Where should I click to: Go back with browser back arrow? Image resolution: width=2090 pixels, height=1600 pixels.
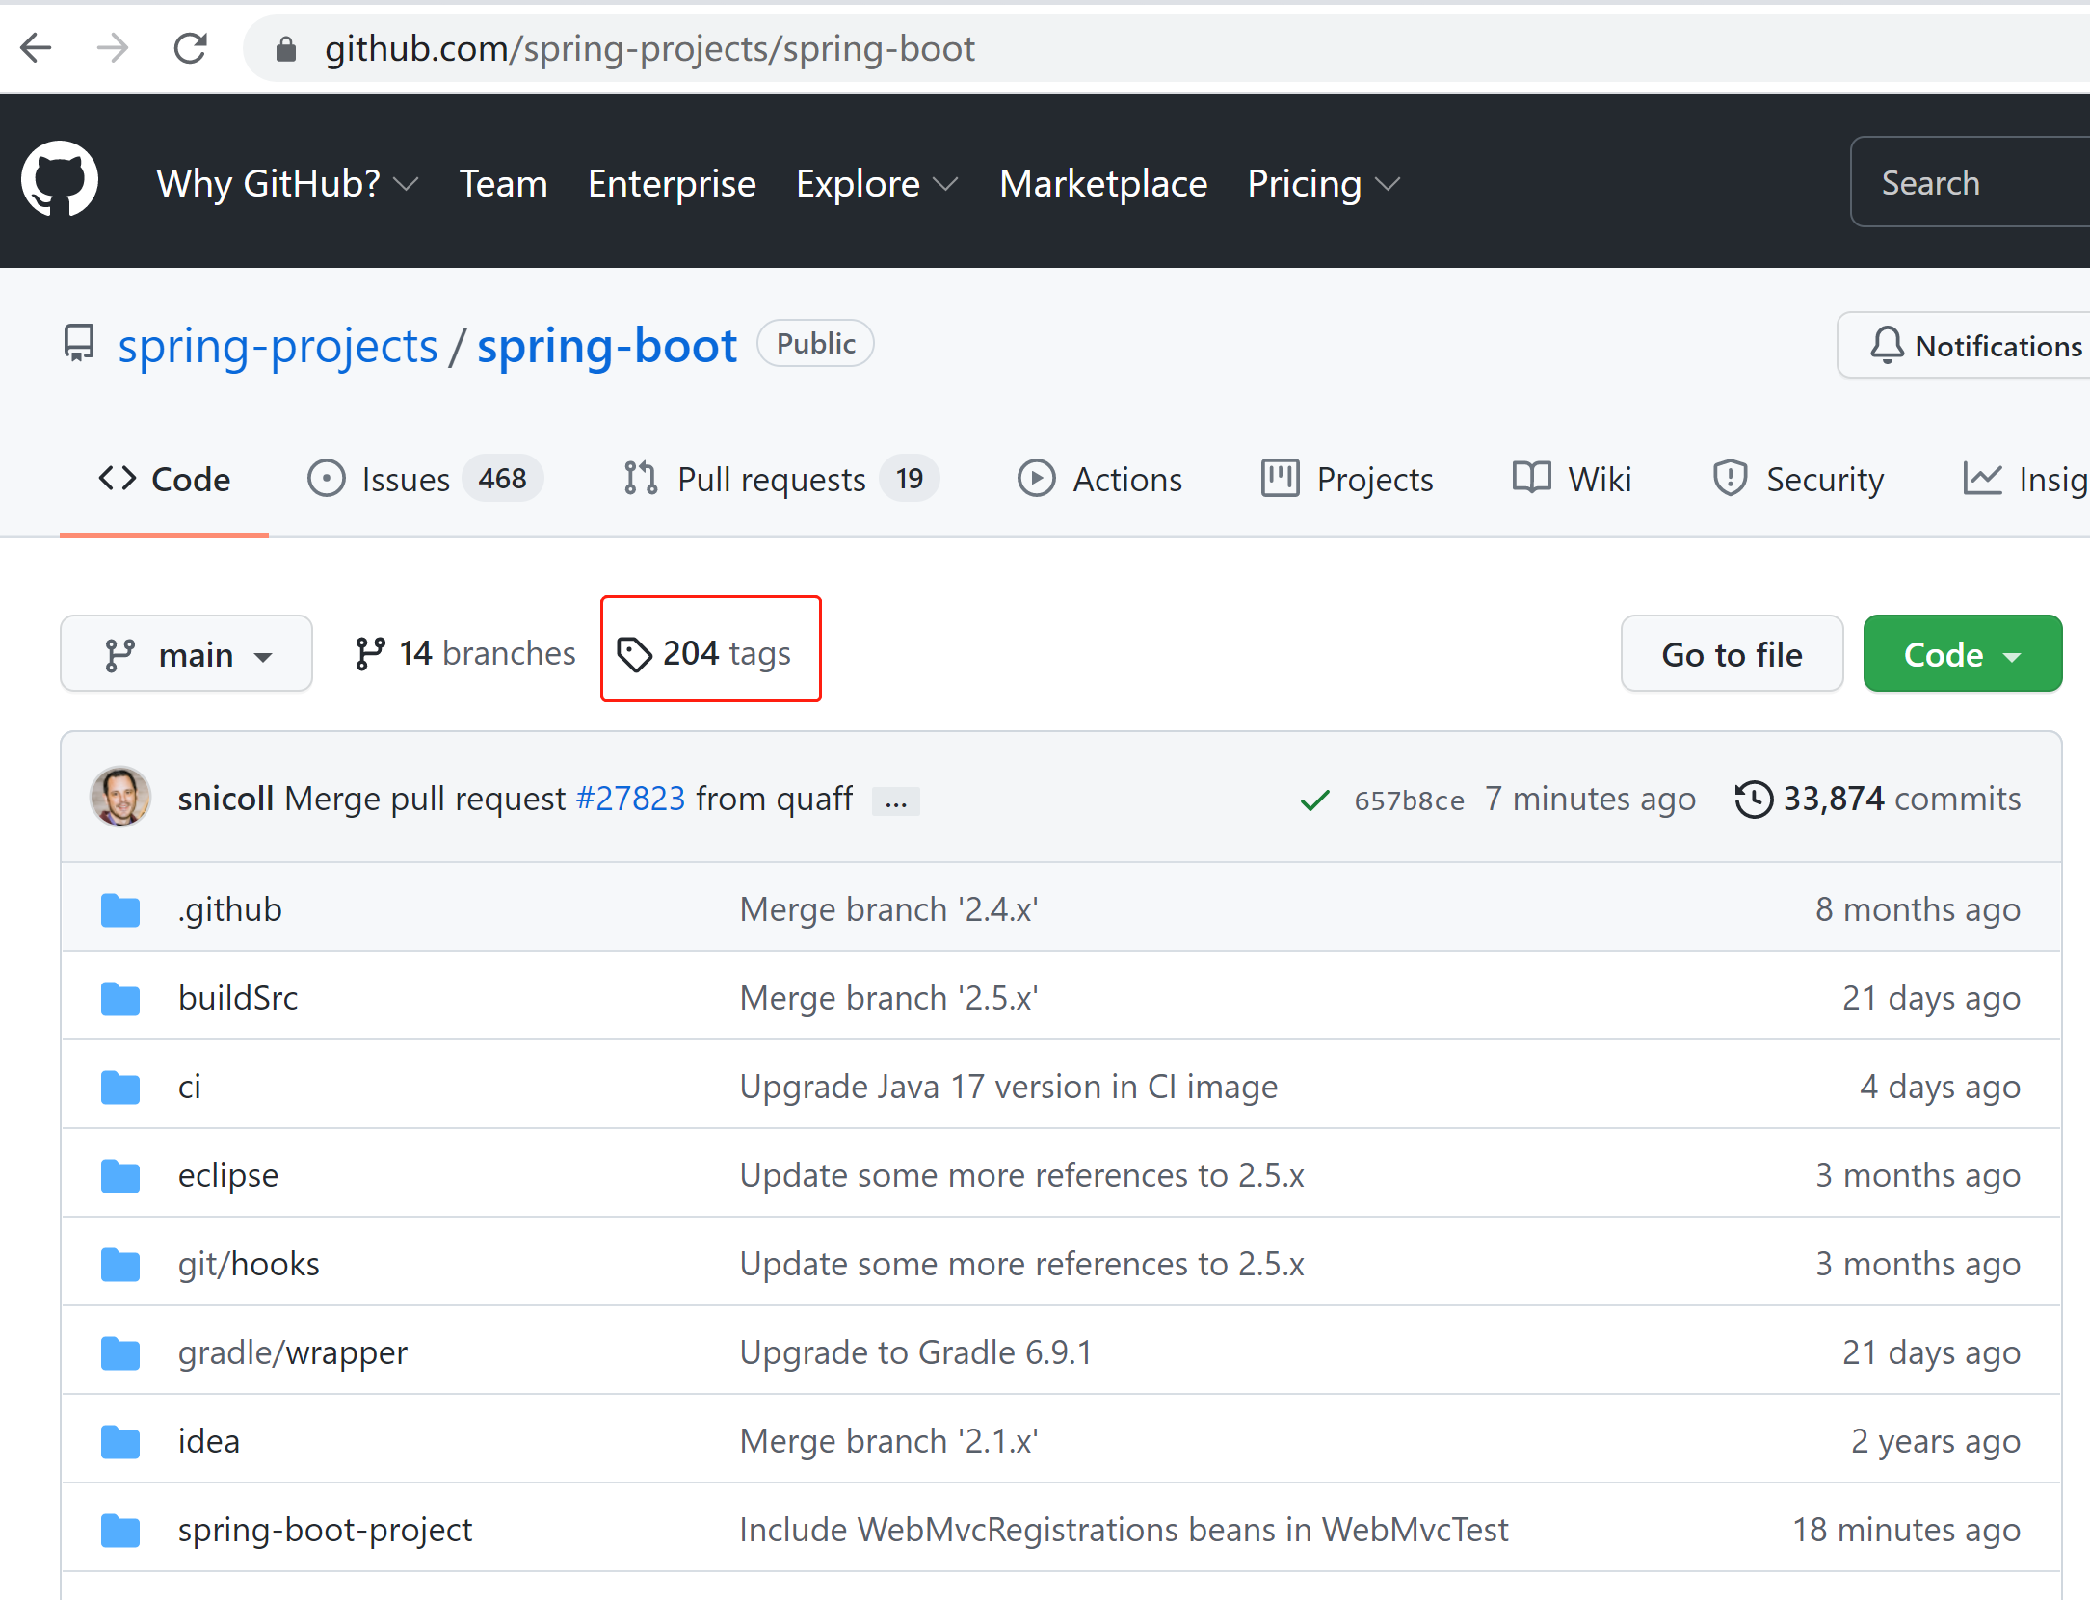[37, 48]
